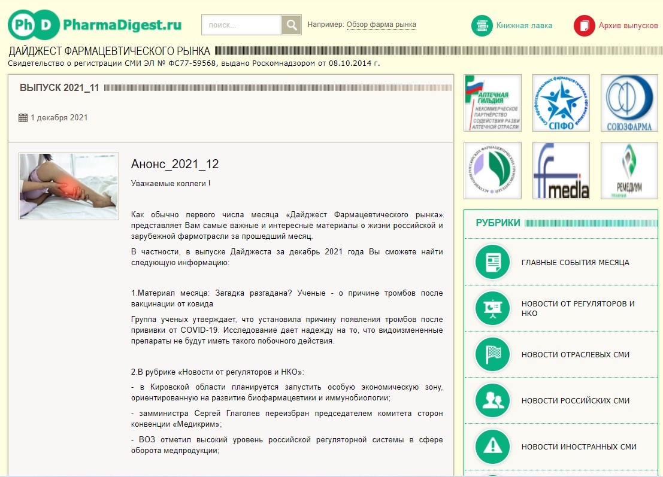663x477 pixels.
Task: Click the Материал месяца headline text
Action: pos(287,298)
